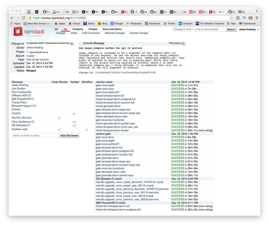Open Draft Comments
Screen dimensions: 269x226
click(91, 33)
